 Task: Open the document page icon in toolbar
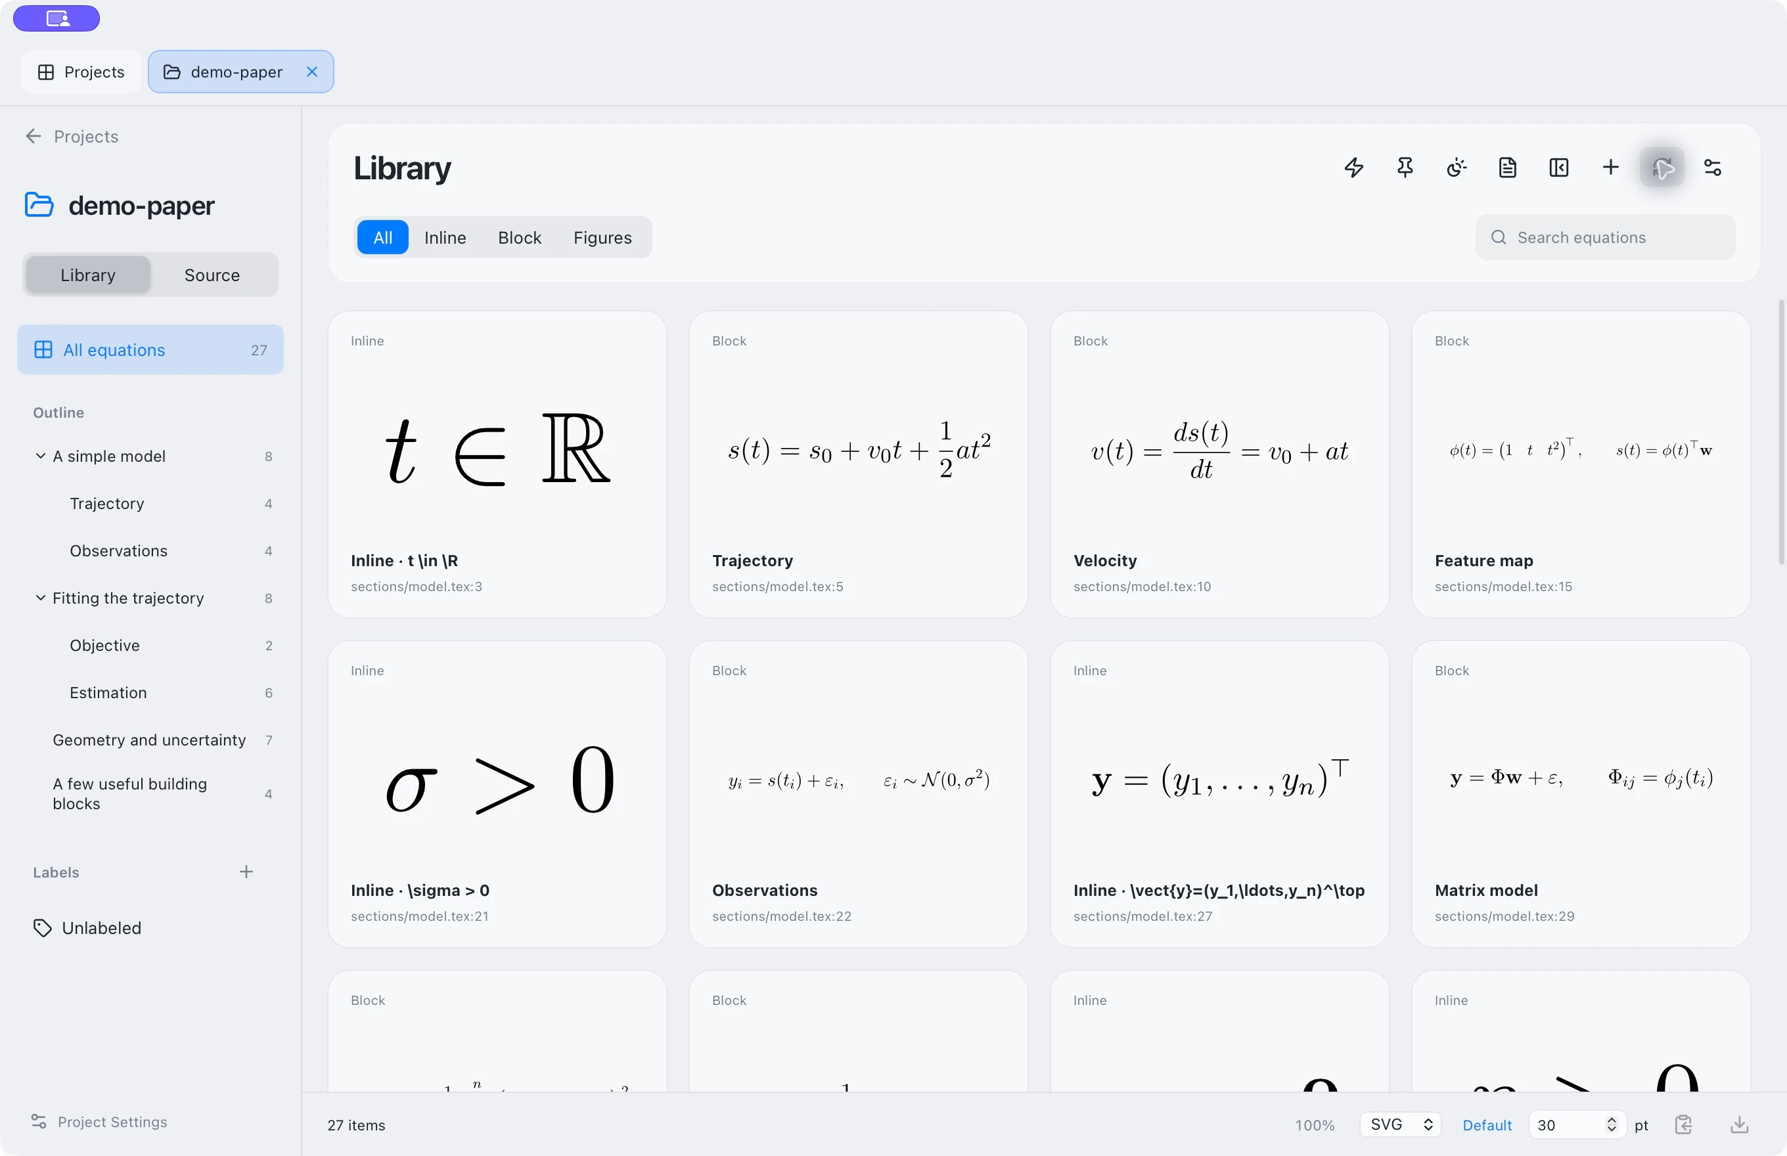(1508, 167)
